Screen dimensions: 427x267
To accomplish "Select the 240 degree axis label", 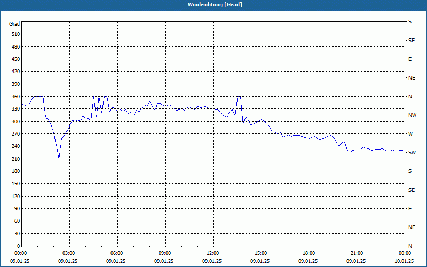I will (x=17, y=146).
